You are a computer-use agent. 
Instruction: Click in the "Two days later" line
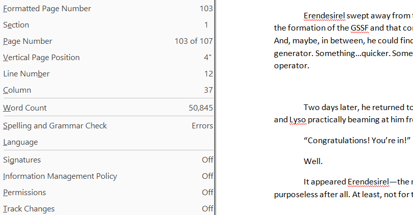(x=353, y=107)
